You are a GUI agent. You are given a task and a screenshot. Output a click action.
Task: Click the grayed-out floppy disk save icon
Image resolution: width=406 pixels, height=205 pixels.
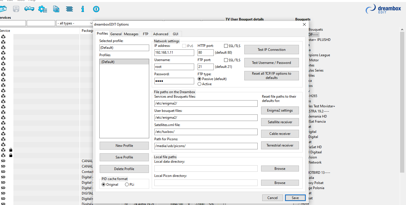16,9
